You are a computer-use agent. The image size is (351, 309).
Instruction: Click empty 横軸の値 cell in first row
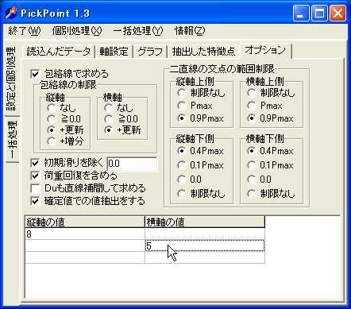click(x=205, y=234)
